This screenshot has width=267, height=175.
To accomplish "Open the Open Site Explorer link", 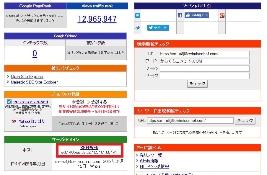I will click(27, 76).
